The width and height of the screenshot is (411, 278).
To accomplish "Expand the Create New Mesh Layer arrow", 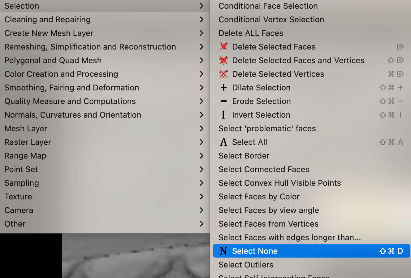I will 201,33.
